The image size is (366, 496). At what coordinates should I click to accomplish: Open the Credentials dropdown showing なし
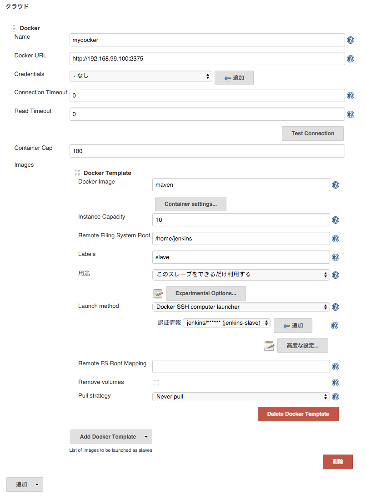pyautogui.click(x=140, y=76)
